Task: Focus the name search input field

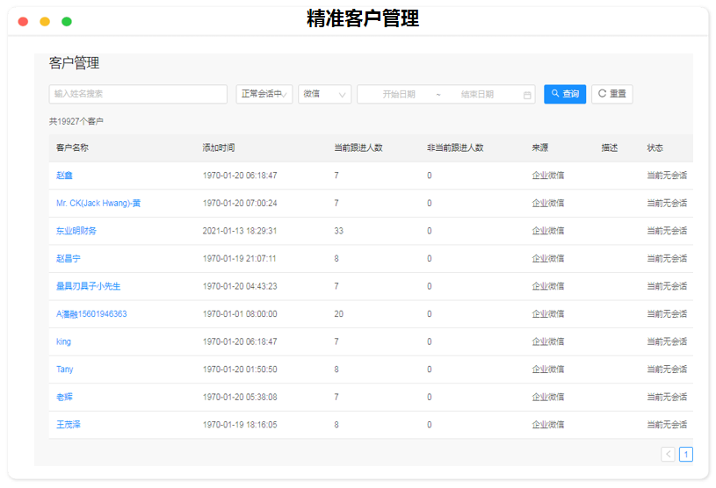Action: click(x=138, y=94)
